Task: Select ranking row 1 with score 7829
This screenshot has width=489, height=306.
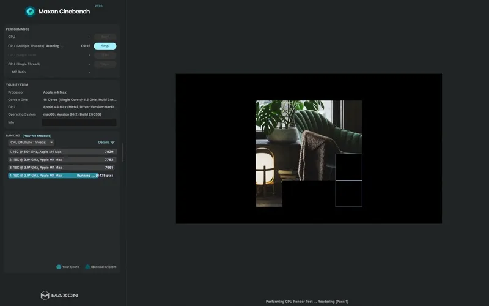Action: (62, 152)
